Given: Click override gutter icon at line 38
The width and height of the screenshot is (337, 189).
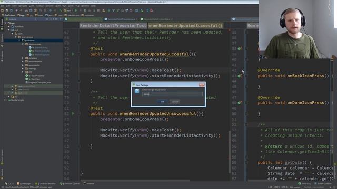Looking at the screenshot, I should (240, 49).
